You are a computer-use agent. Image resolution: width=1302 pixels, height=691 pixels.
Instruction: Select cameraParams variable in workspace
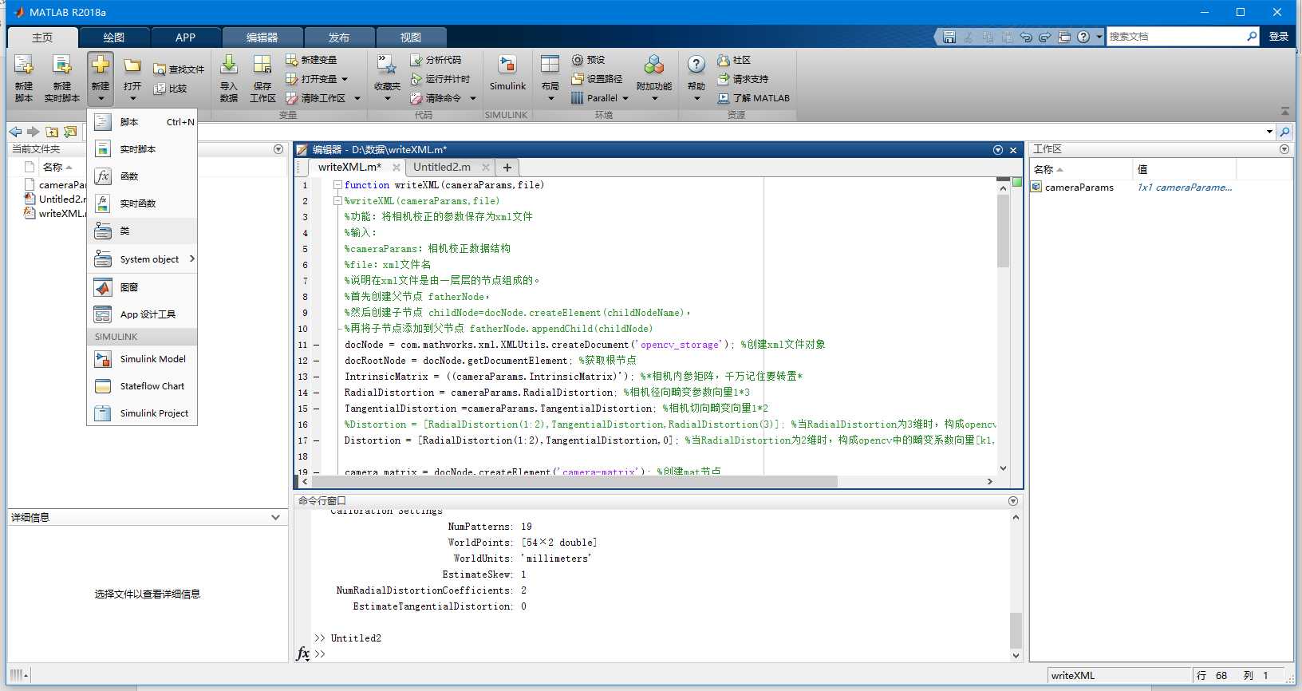(x=1079, y=188)
